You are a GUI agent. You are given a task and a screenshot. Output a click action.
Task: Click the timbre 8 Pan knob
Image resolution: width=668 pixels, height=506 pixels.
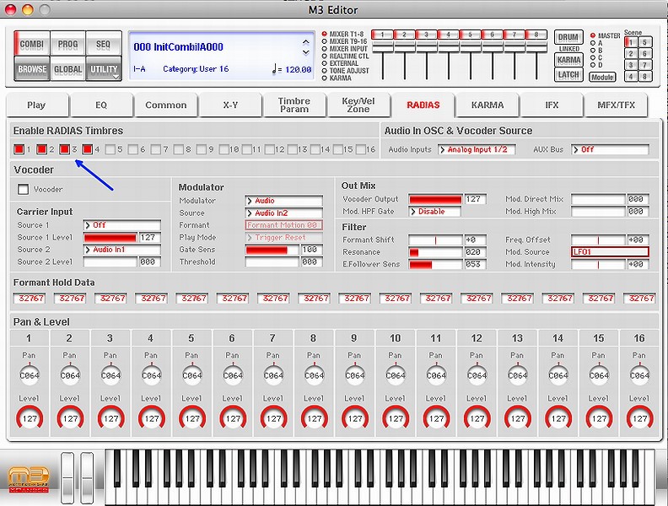click(314, 374)
